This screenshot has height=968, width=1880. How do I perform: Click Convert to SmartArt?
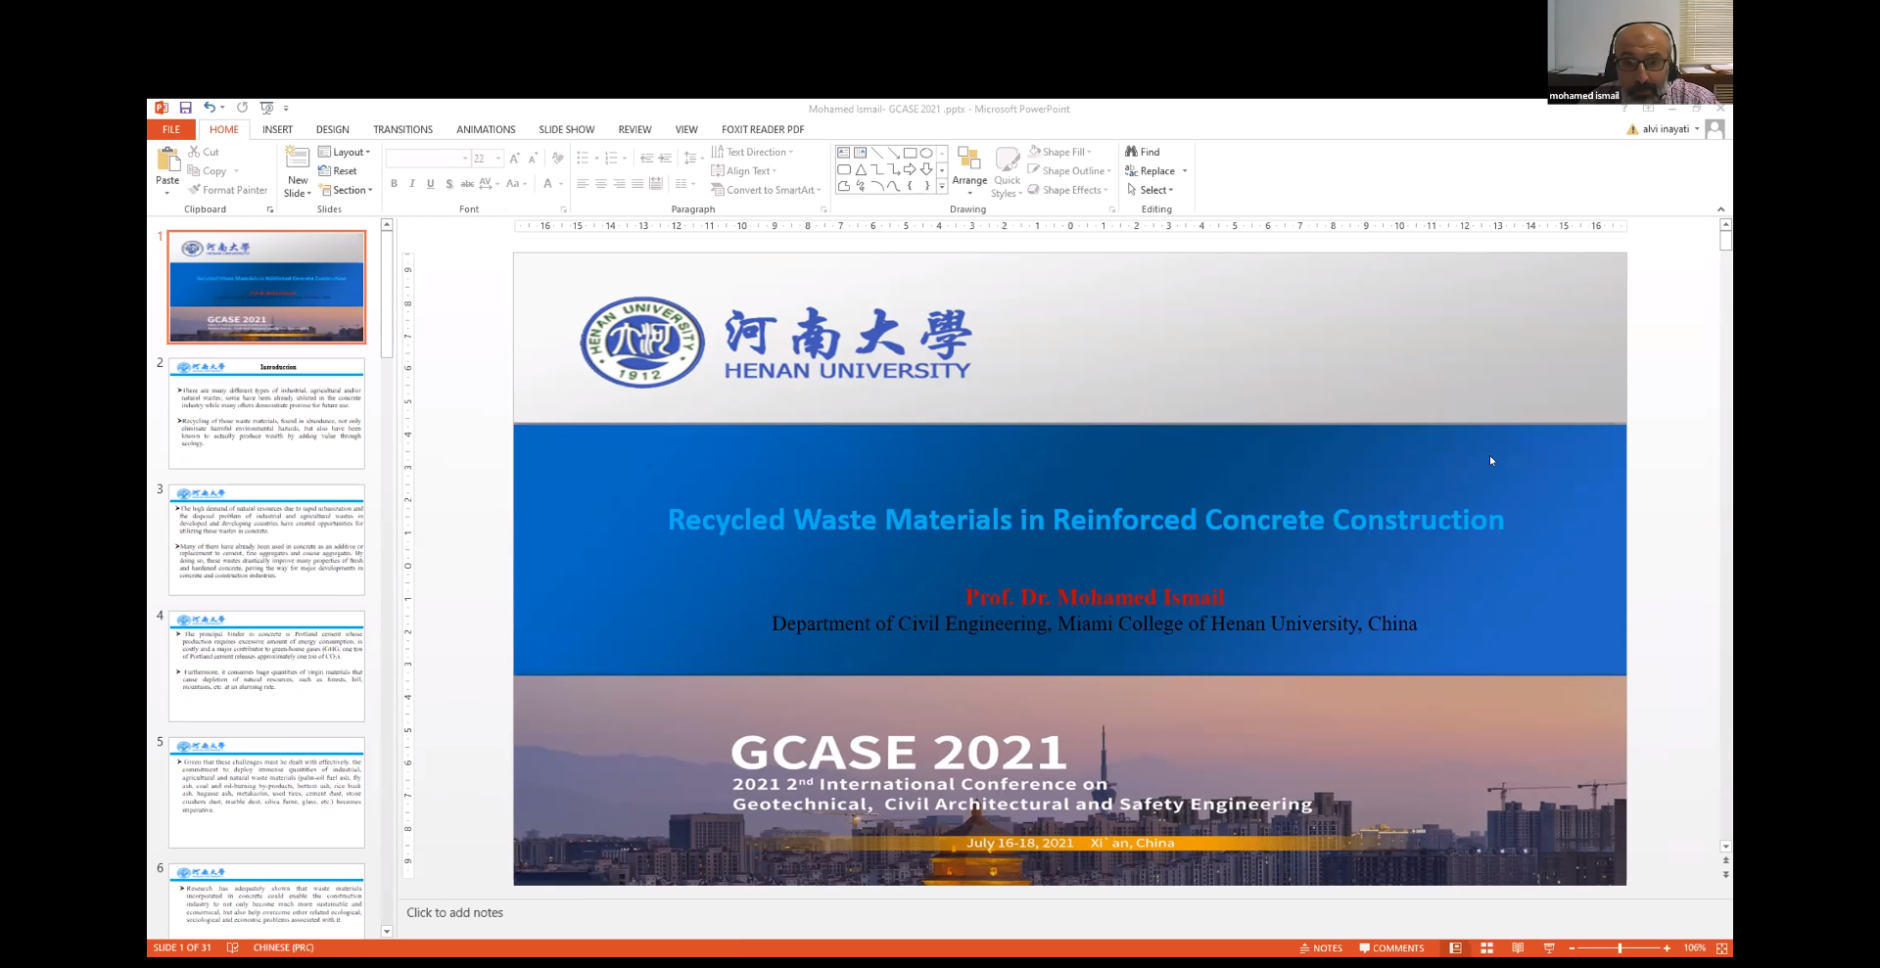click(766, 190)
